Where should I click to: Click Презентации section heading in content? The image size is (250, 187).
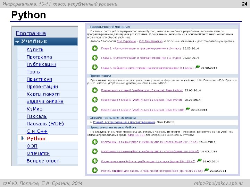[100, 76]
